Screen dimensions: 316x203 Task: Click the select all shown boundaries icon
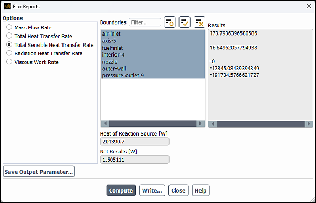click(x=184, y=22)
